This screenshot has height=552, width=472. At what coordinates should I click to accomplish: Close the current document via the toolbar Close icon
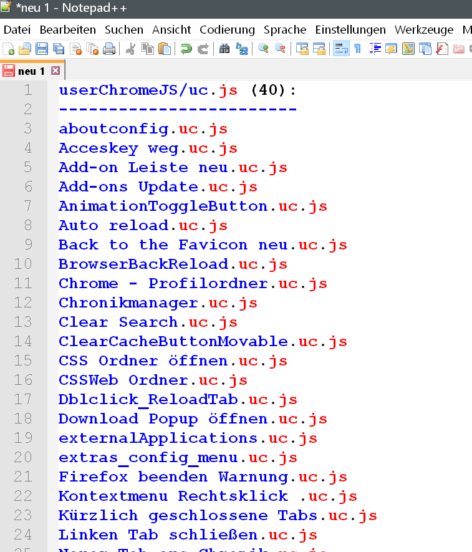point(75,49)
